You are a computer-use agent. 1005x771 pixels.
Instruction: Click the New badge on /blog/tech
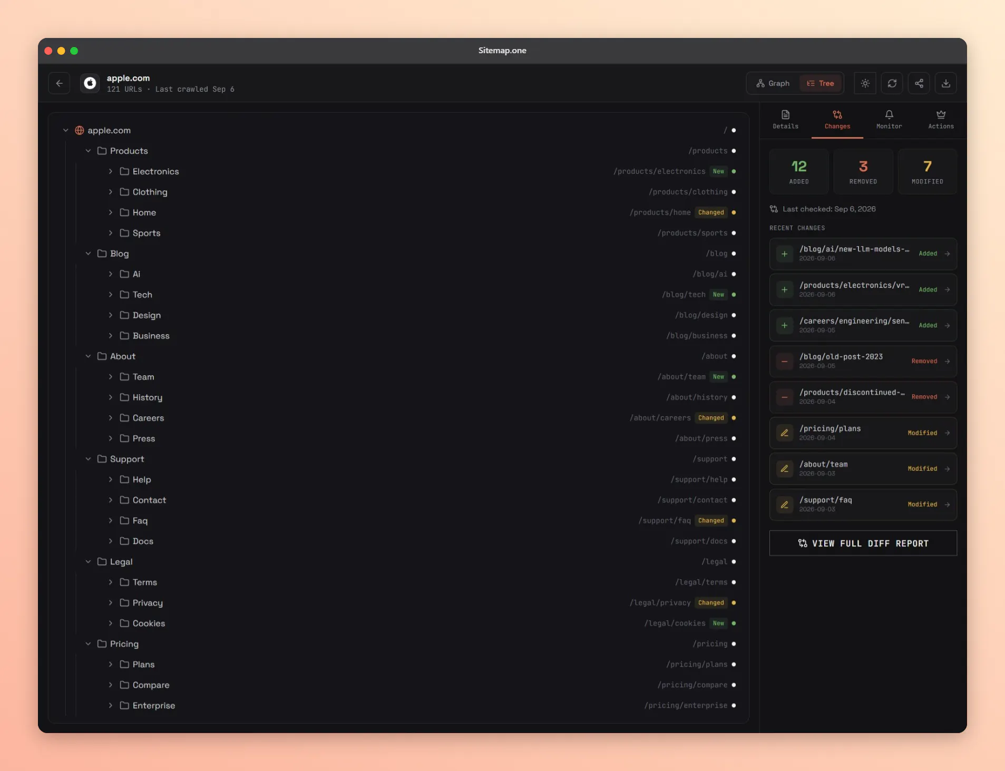(x=718, y=295)
